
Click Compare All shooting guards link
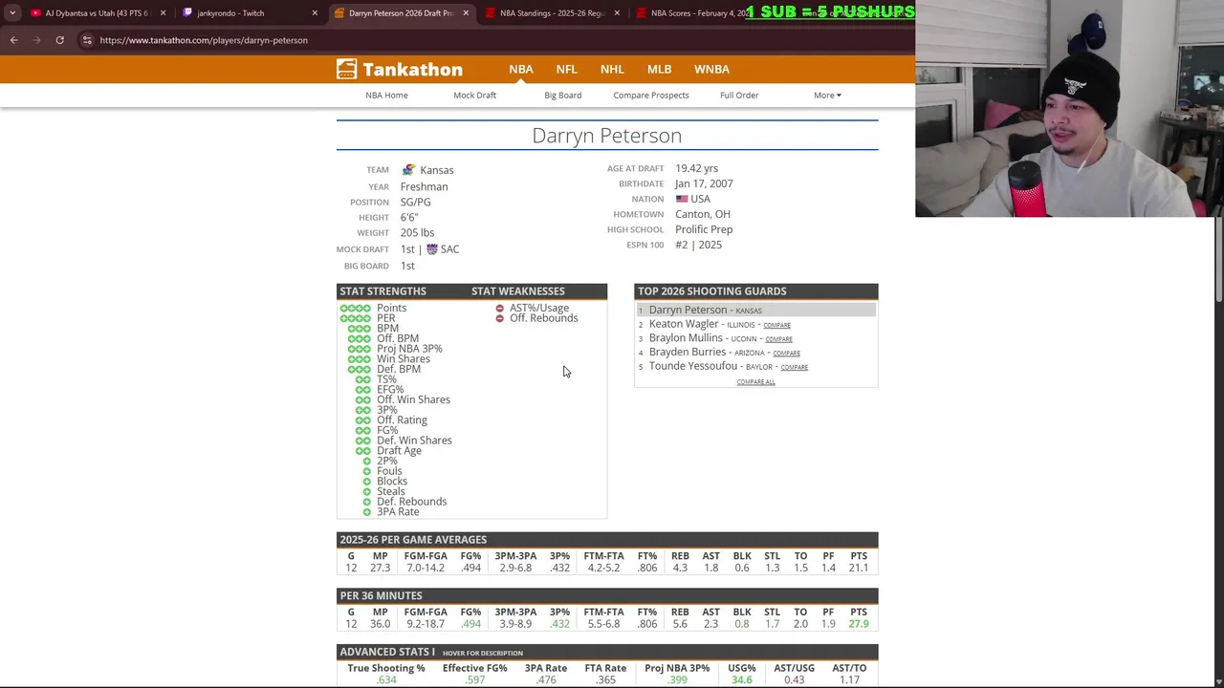[x=755, y=382]
